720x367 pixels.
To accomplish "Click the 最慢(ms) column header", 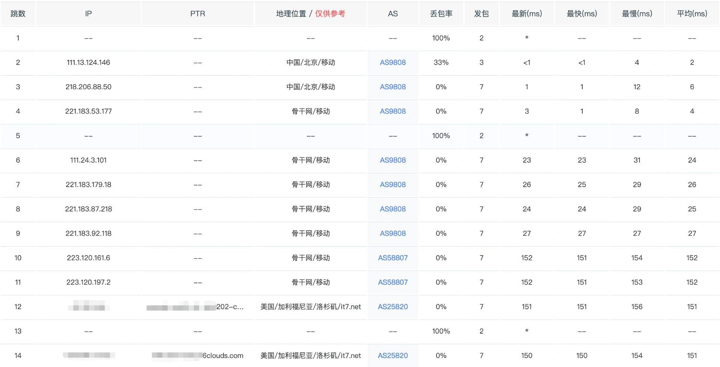I will tap(637, 14).
